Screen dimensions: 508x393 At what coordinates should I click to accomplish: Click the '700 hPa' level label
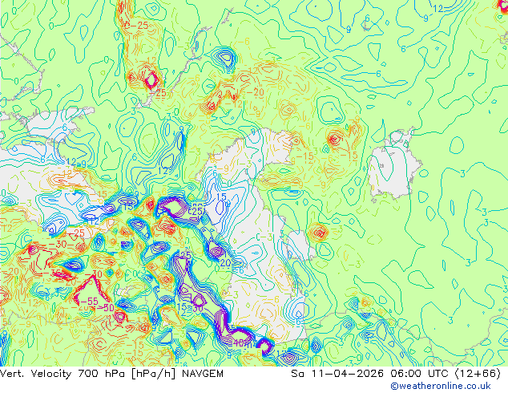tap(103, 374)
